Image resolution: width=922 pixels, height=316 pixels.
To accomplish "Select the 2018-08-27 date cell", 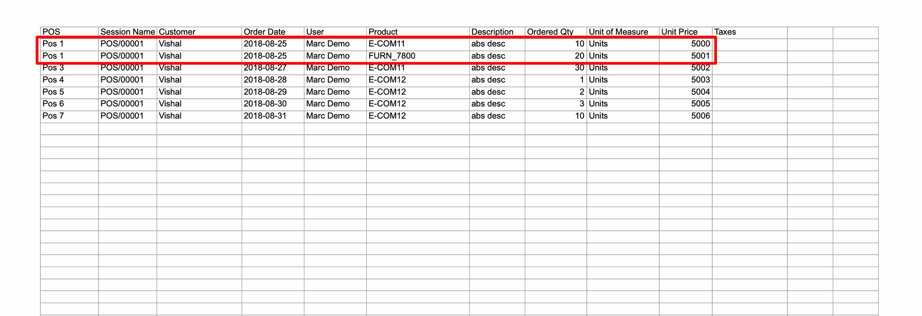I will [x=273, y=69].
